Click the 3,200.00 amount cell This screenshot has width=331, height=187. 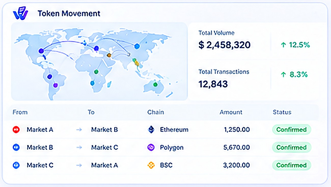[x=237, y=165]
